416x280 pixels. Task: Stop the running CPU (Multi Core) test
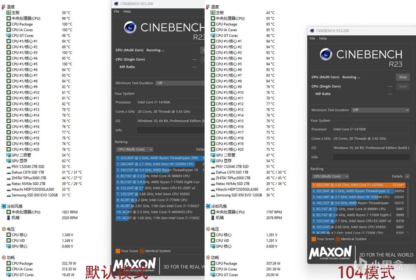click(403, 77)
